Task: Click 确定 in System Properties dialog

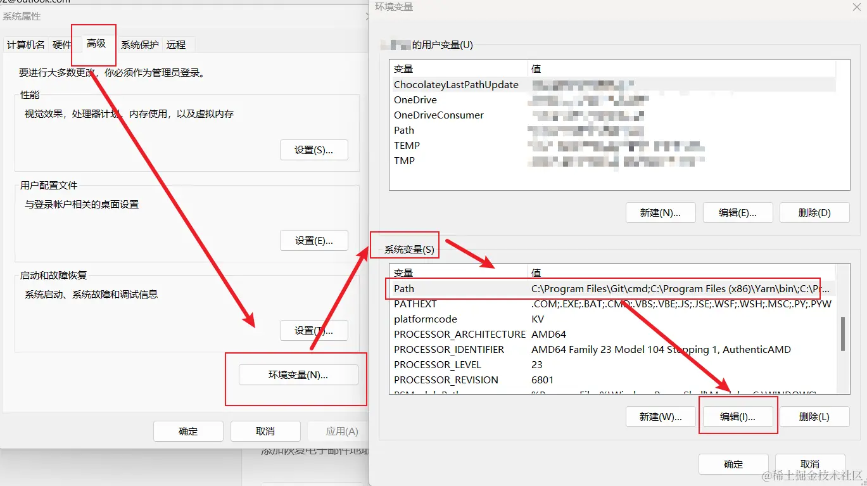Action: click(188, 431)
